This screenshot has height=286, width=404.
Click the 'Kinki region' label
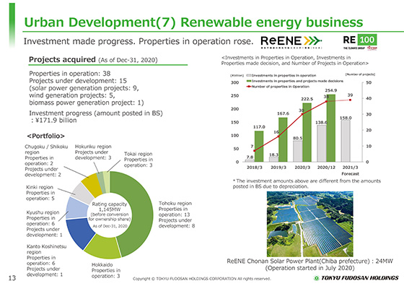tap(40, 187)
